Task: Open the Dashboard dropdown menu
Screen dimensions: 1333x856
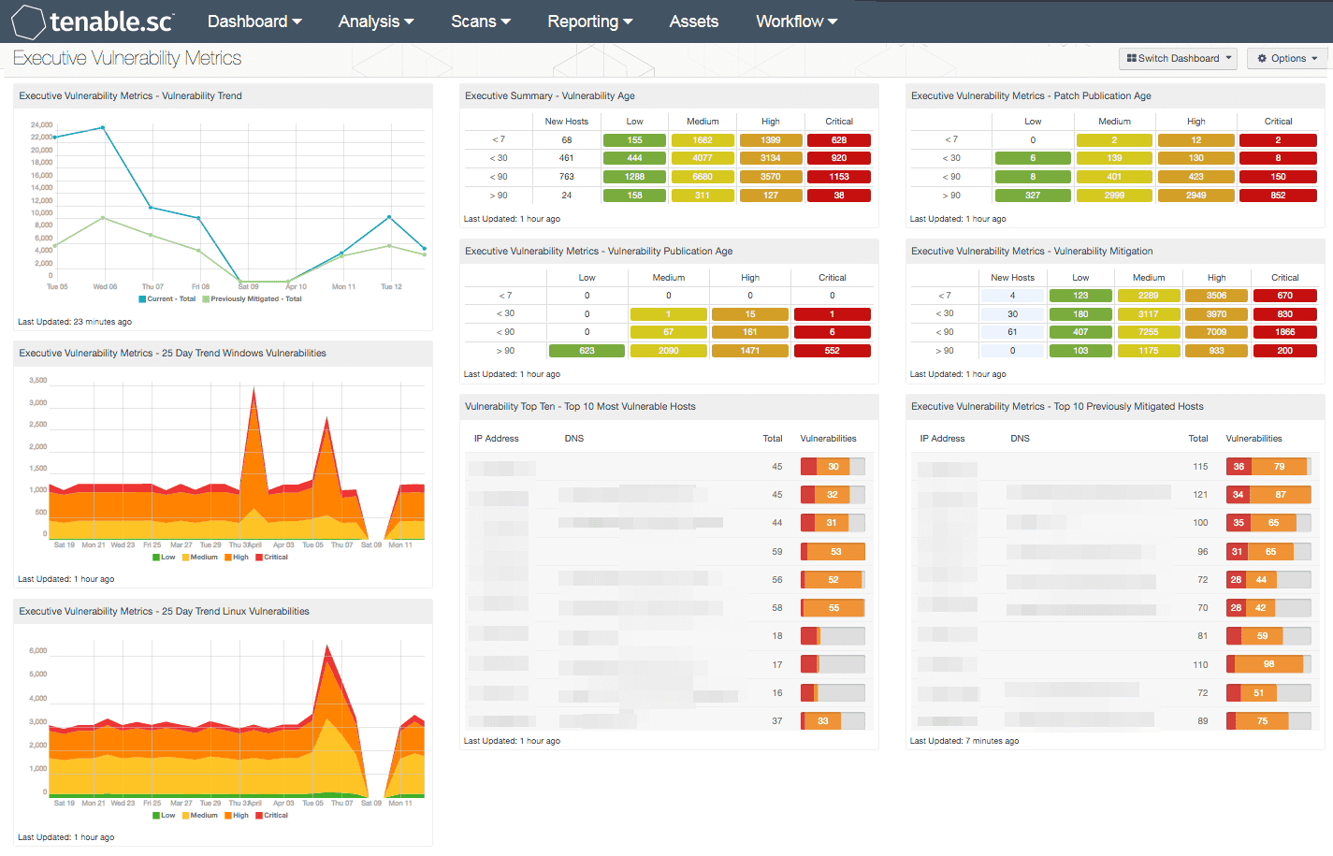Action: (x=254, y=22)
